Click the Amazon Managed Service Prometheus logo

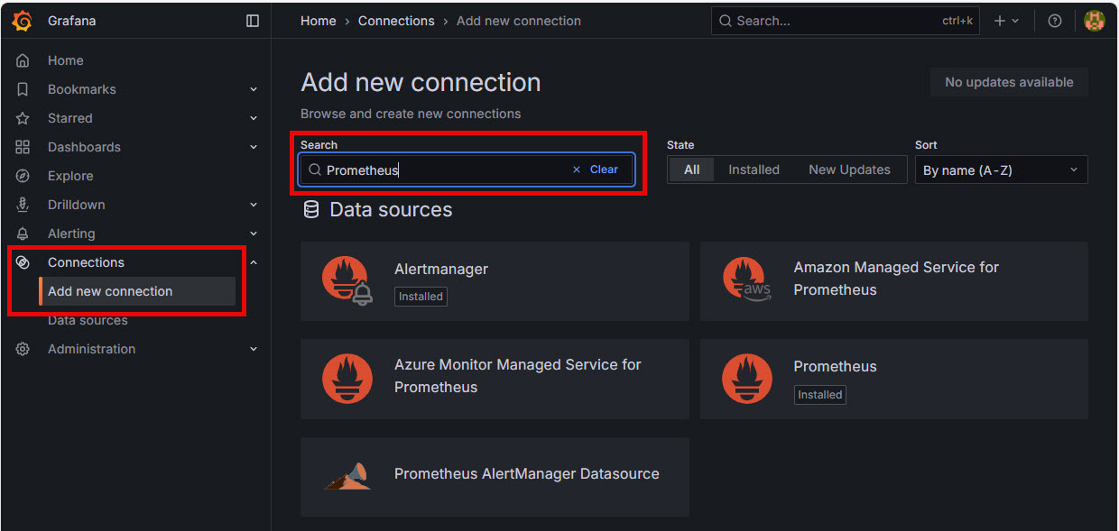coord(747,280)
